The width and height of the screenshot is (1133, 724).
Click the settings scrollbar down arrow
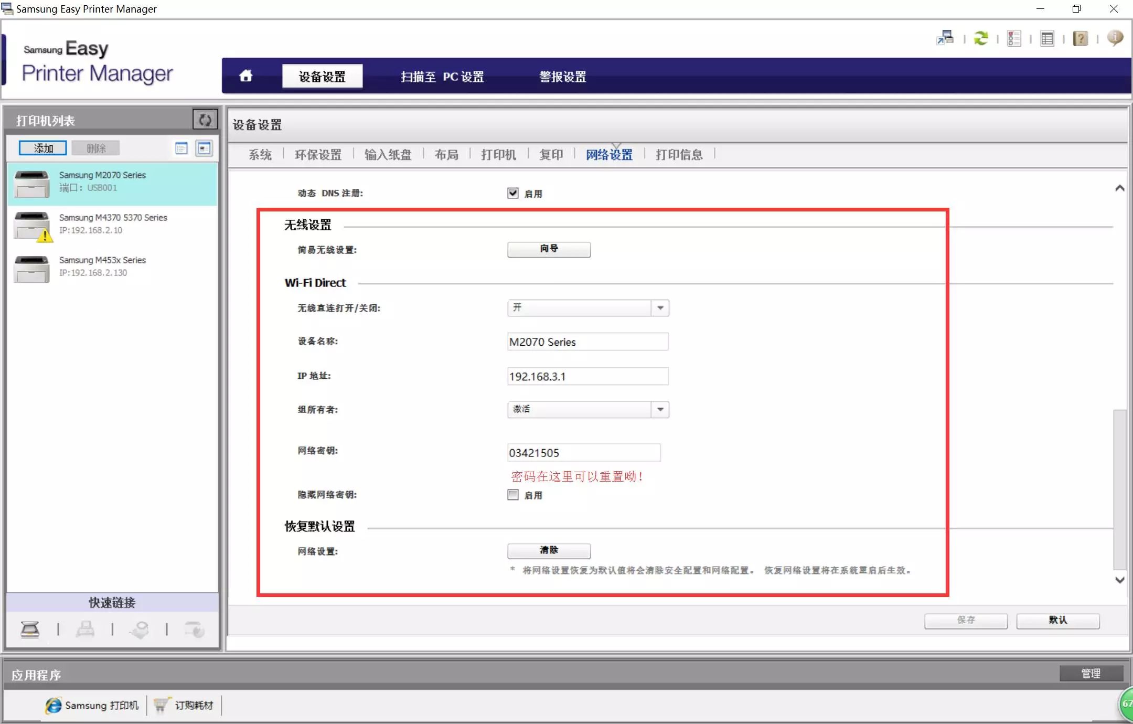[x=1119, y=580]
